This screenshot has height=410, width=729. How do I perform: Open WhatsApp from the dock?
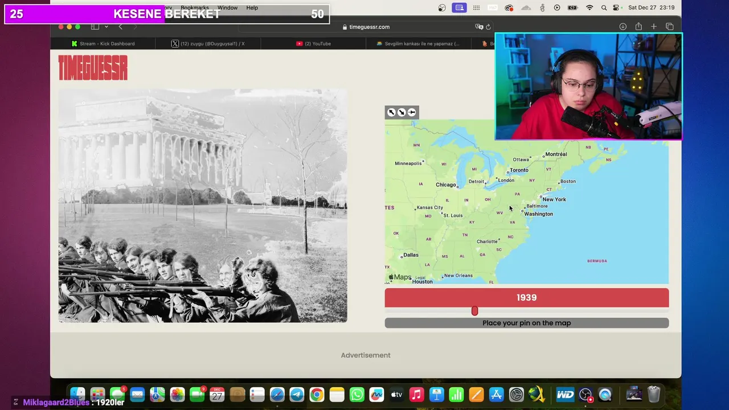[x=357, y=394]
